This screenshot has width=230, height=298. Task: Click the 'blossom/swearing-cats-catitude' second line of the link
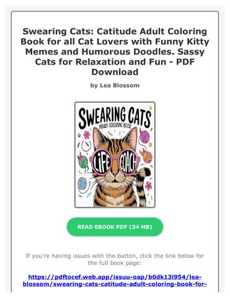(115, 284)
